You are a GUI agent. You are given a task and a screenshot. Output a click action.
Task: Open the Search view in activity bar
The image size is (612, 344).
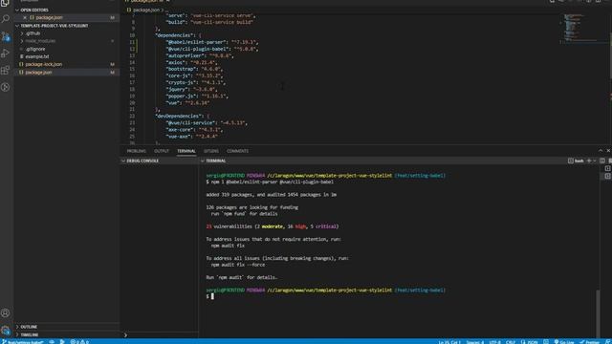tap(6, 18)
